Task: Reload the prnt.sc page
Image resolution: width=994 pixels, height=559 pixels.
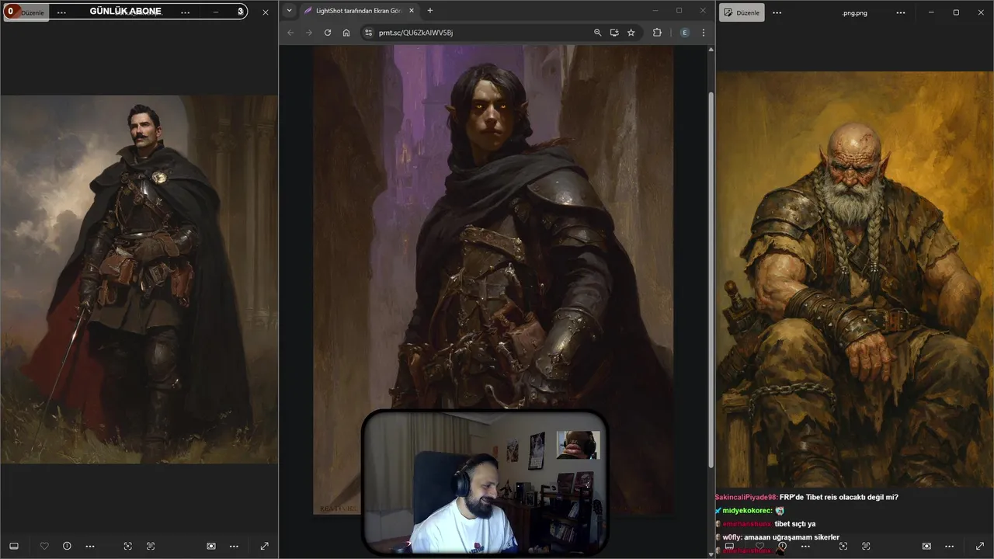Action: tap(328, 33)
